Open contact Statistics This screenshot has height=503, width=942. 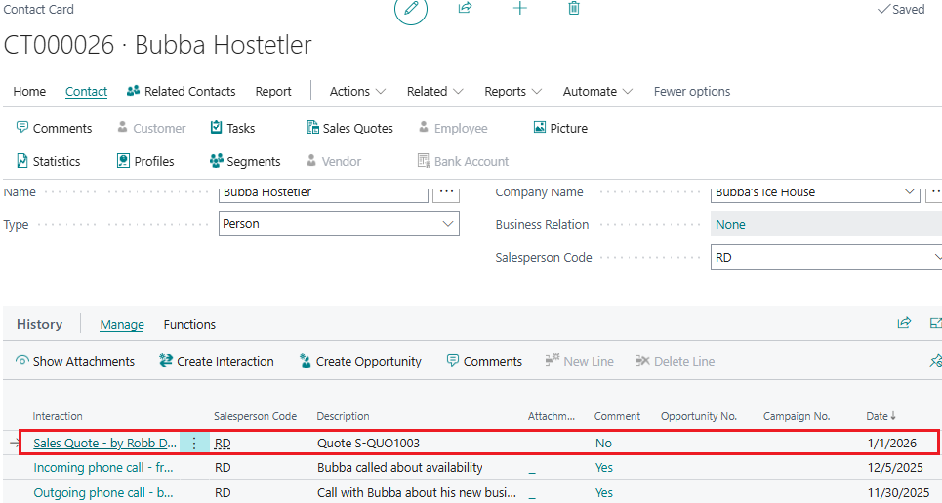pyautogui.click(x=49, y=161)
